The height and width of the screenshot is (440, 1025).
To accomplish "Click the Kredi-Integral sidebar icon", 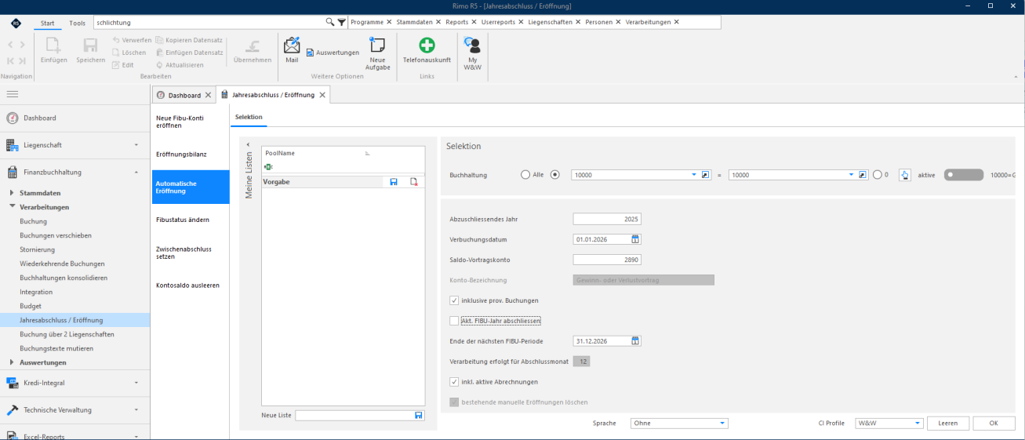I will 12,383.
